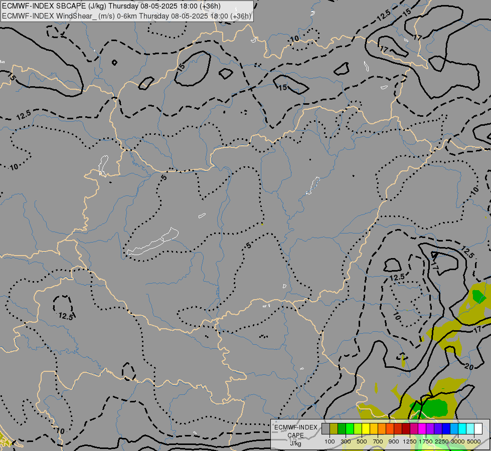Click the 500 tick label in the legend
Screen dimensions: 491x451
pos(362,441)
